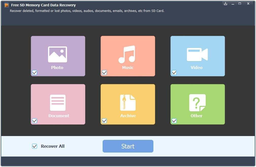Click the download icon in title bar
The image size is (256, 167).
point(226,4)
